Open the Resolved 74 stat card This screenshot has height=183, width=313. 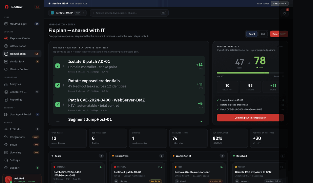(188, 138)
